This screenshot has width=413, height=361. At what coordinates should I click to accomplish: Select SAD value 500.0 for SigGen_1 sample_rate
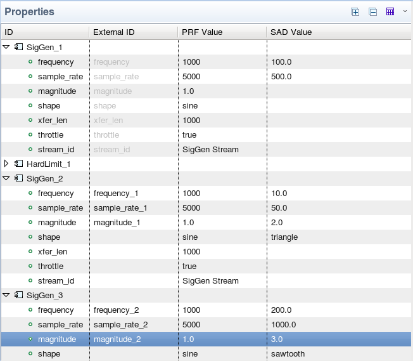tap(281, 77)
